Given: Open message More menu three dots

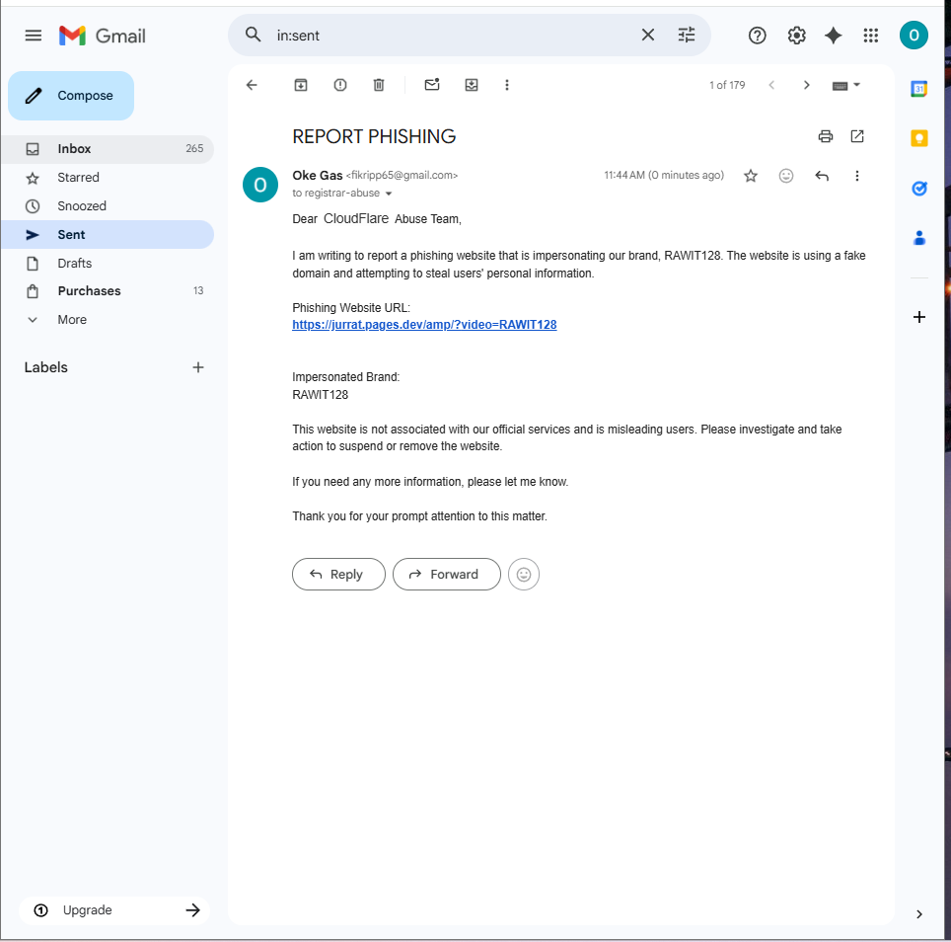Looking at the screenshot, I should [857, 176].
